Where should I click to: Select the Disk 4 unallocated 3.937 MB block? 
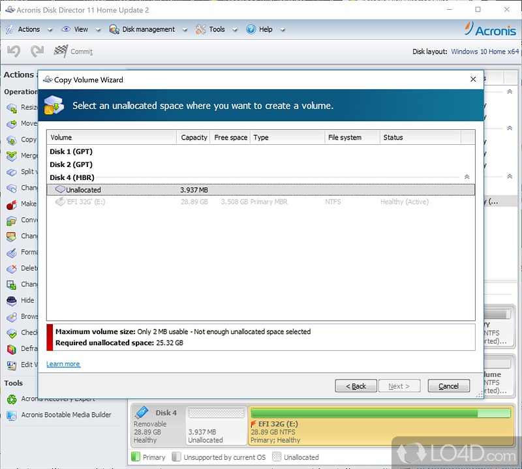pyautogui.click(x=217, y=425)
